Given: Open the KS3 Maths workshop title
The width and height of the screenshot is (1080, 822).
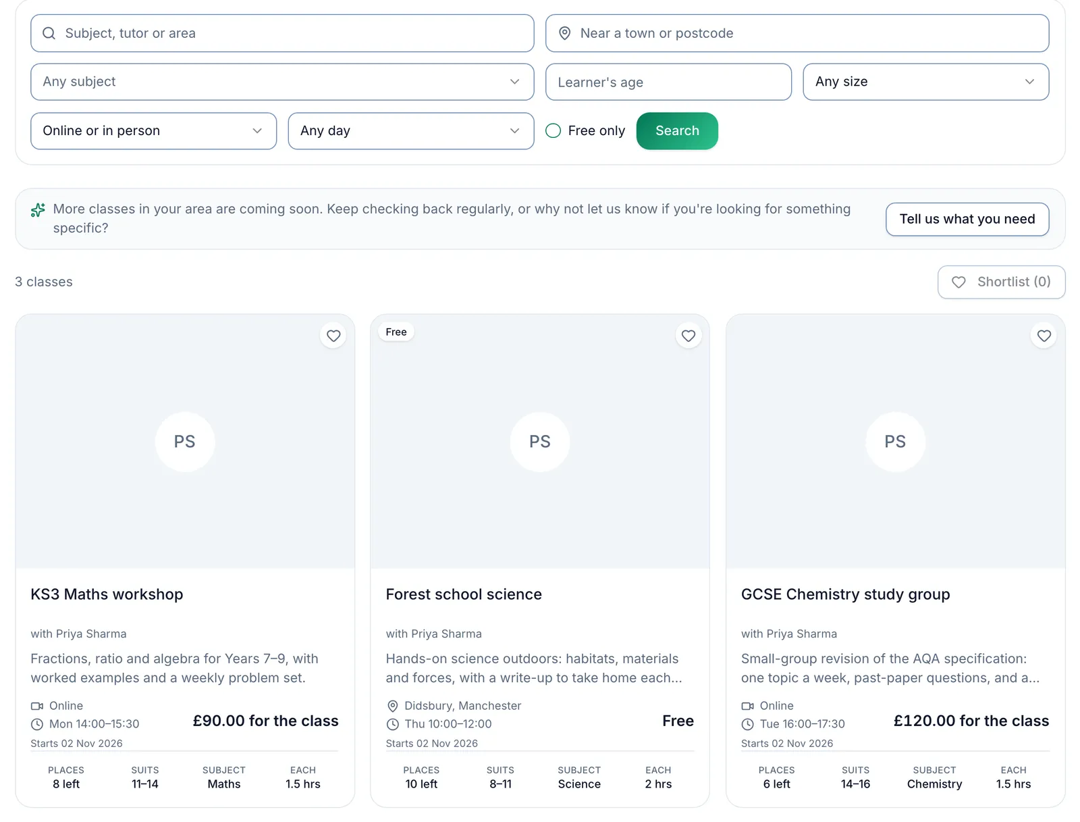Looking at the screenshot, I should click(107, 594).
